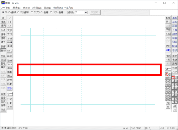Choose the 点 (point) tool
Image resolution: width=178 pixels, height=130 pixels.
coord(3,18)
